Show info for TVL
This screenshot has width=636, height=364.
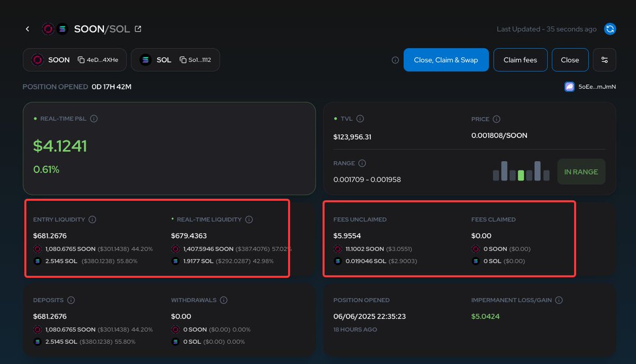360,119
